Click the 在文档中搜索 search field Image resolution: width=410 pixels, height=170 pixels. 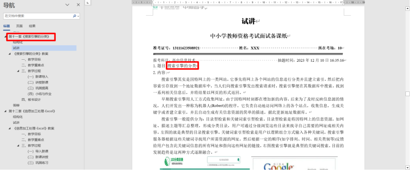[37, 16]
